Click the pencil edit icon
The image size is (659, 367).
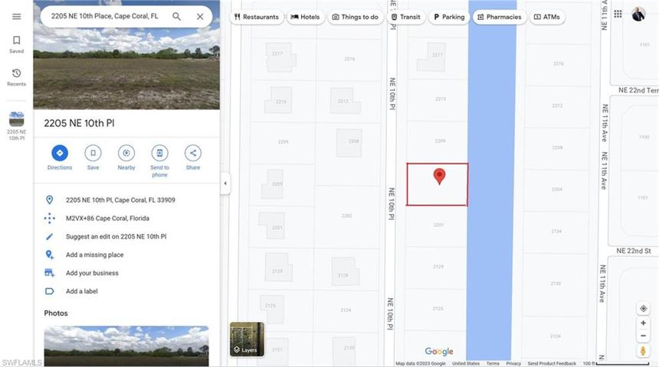pos(50,236)
